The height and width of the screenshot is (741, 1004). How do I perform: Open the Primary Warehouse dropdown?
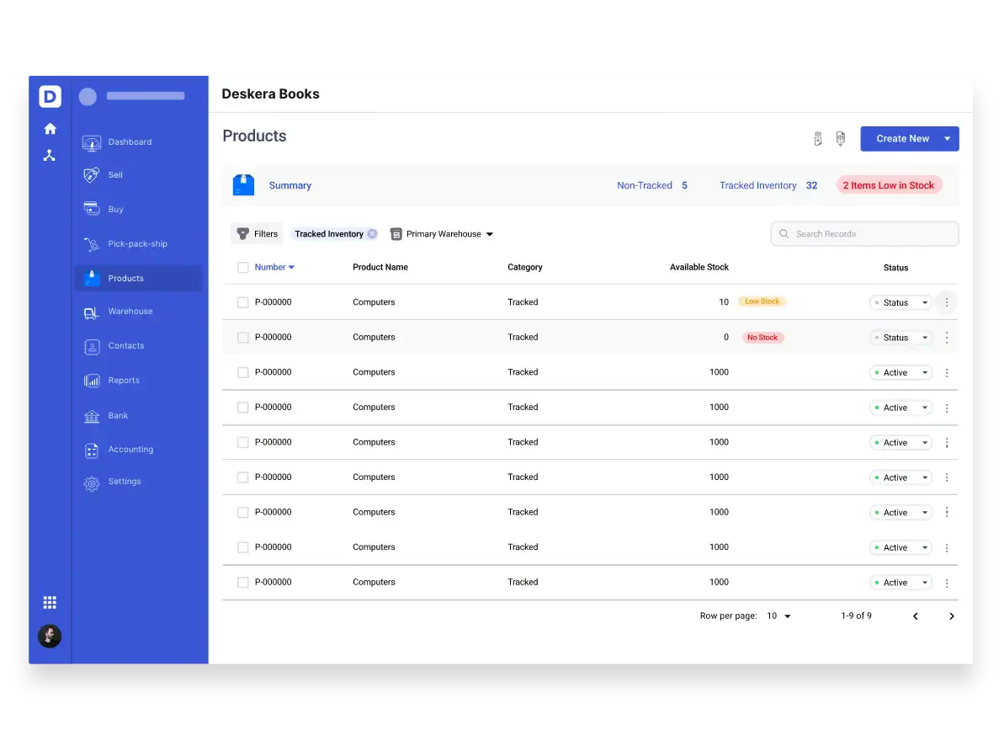click(x=442, y=234)
